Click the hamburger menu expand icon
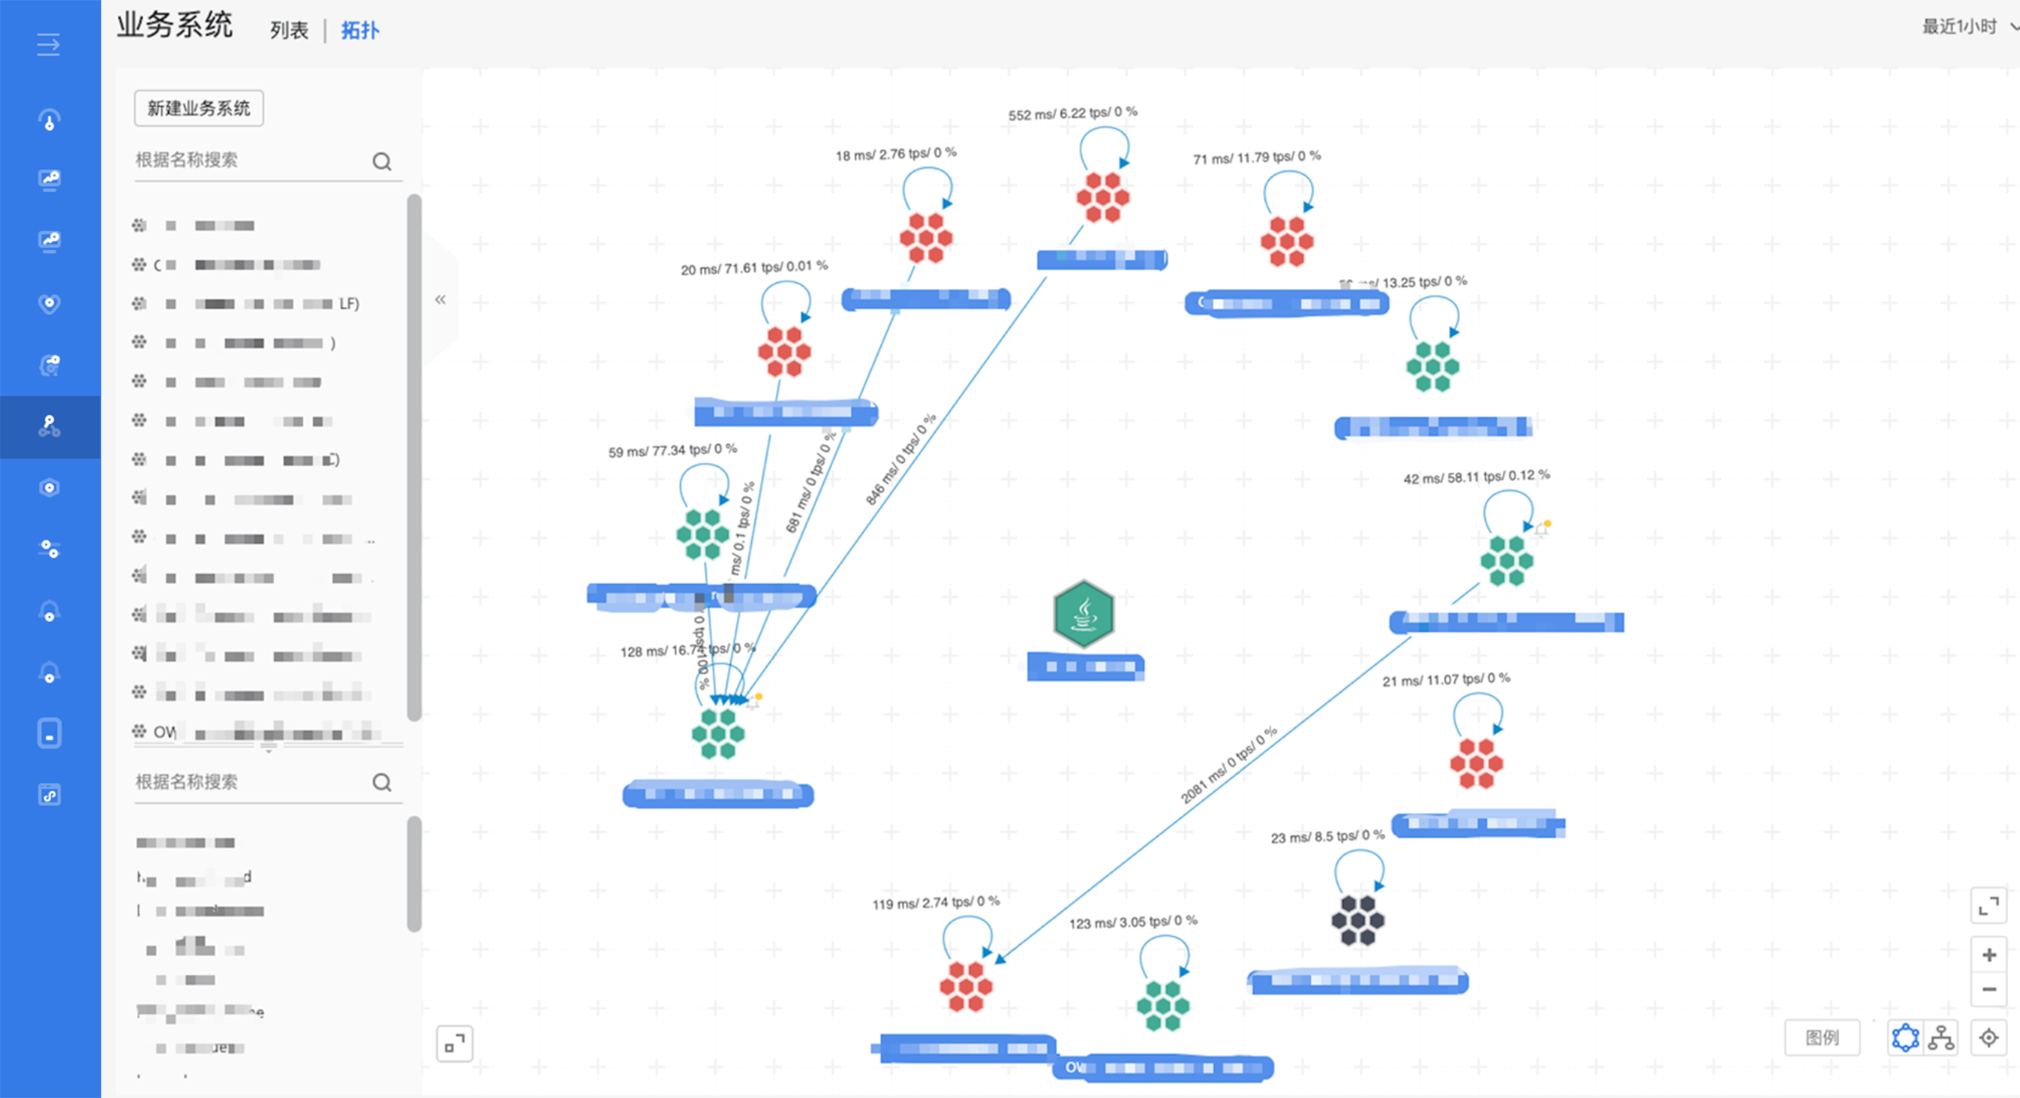The height and width of the screenshot is (1098, 2020). tap(49, 44)
